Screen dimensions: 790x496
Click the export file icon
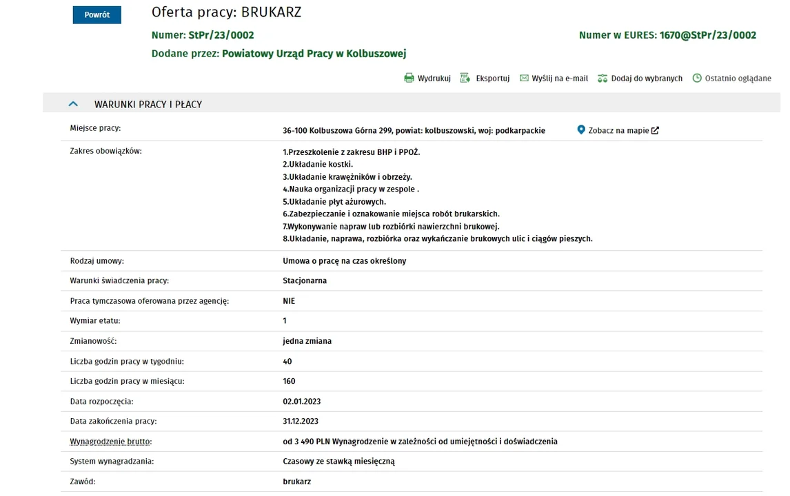(465, 78)
